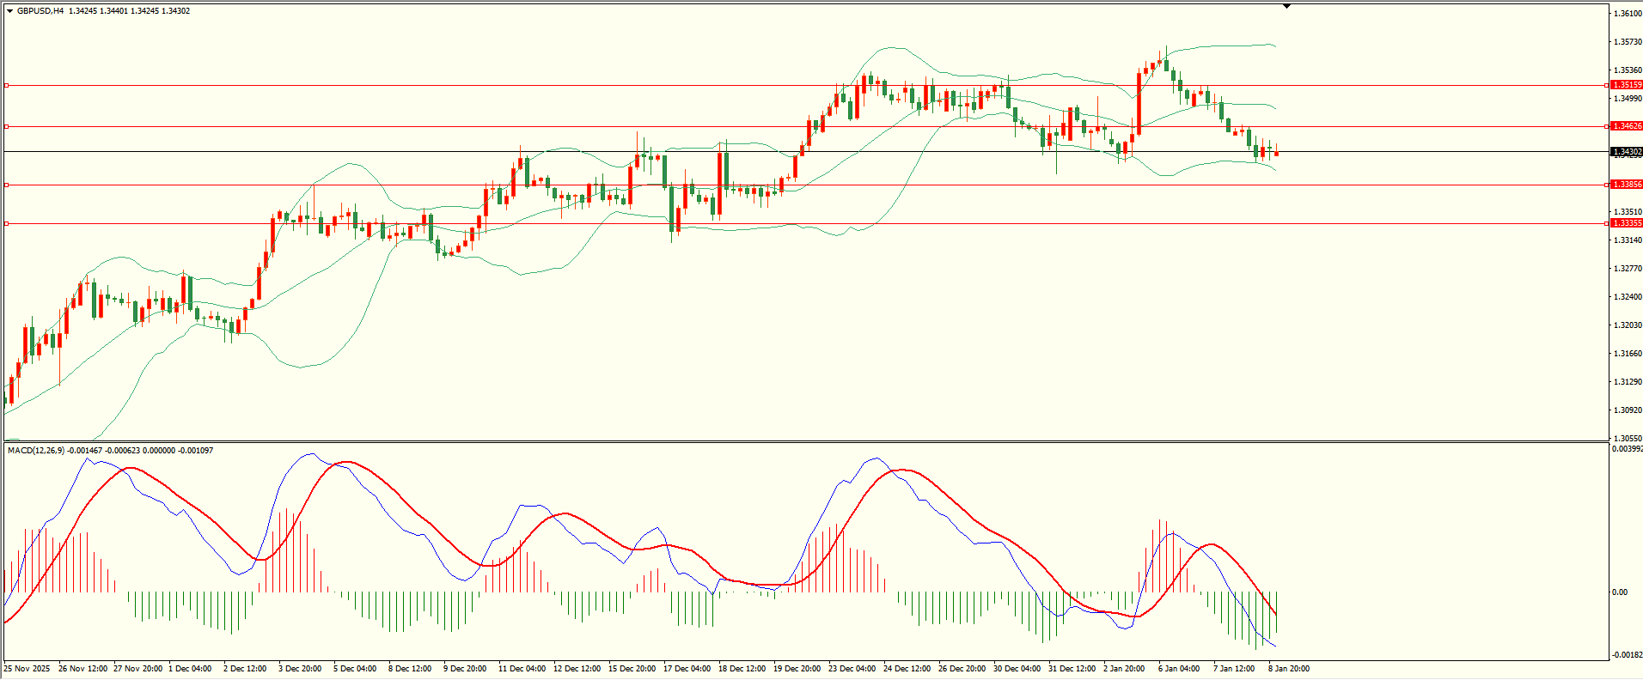Click the MACD(12,26,9) indicator label

point(35,451)
